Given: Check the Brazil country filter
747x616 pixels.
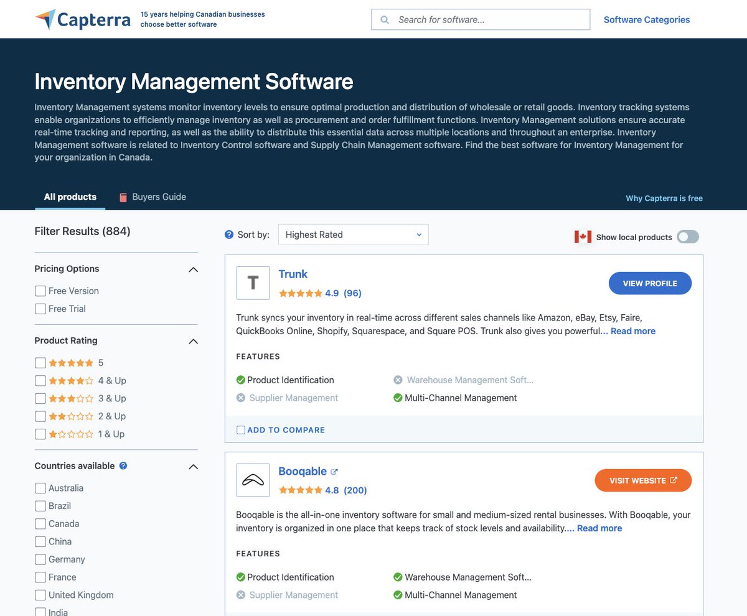Looking at the screenshot, I should 40,506.
